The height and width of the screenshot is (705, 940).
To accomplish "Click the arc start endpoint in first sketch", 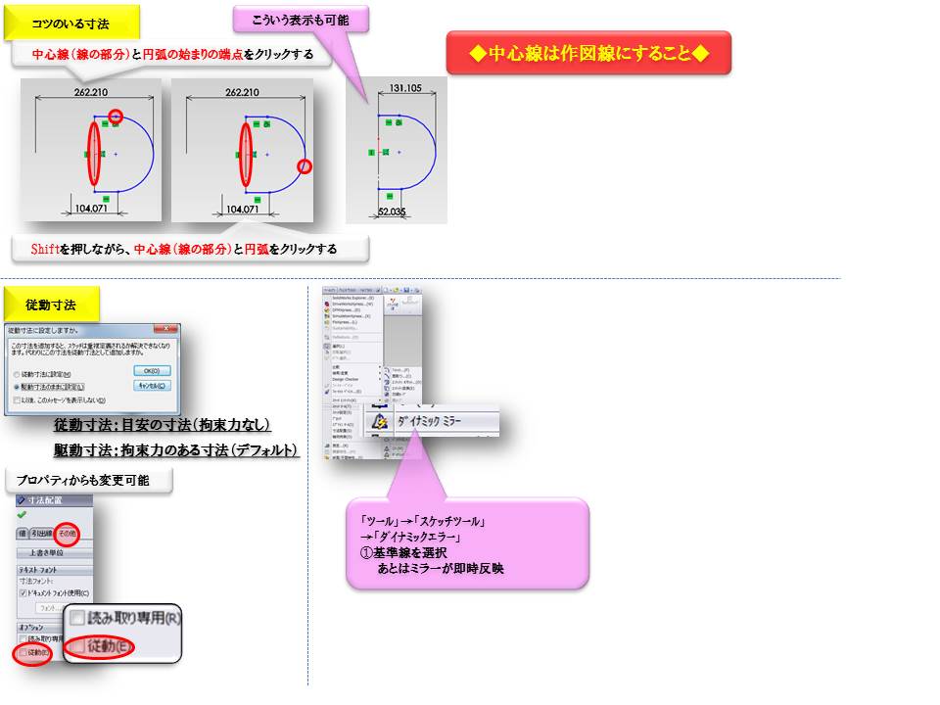I will click(115, 116).
